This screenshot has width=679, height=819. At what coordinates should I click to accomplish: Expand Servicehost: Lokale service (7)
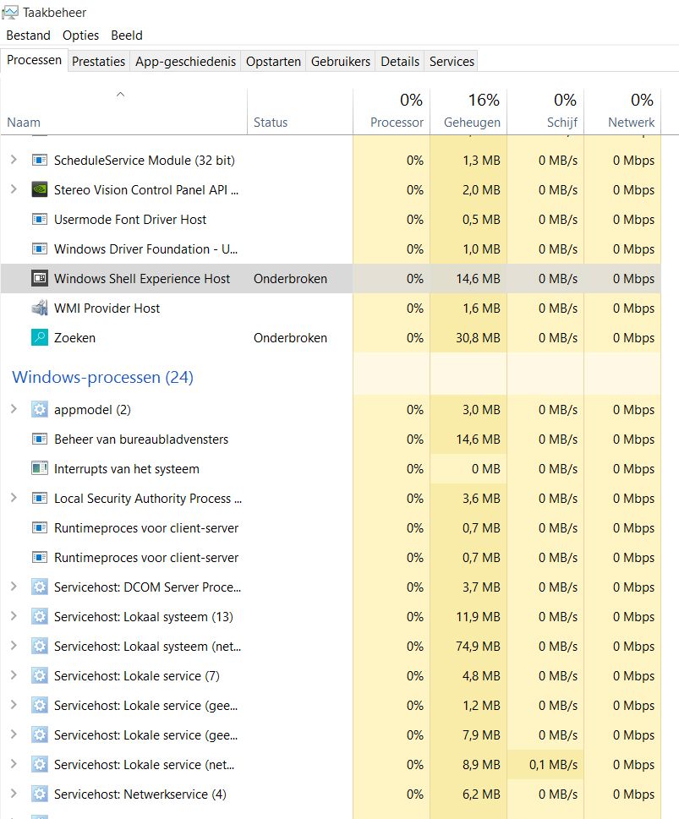pos(14,675)
